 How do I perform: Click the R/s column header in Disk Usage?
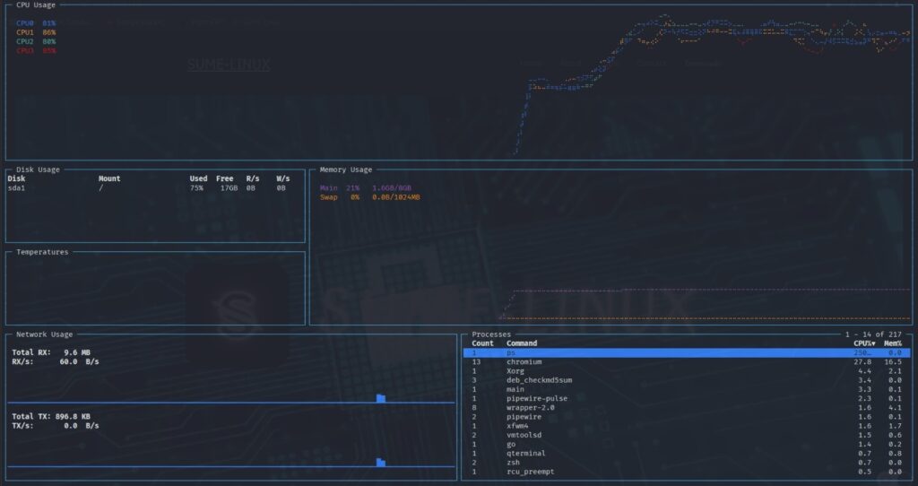[253, 178]
